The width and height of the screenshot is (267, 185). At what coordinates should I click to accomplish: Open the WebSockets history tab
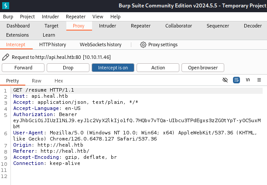coord(100,45)
